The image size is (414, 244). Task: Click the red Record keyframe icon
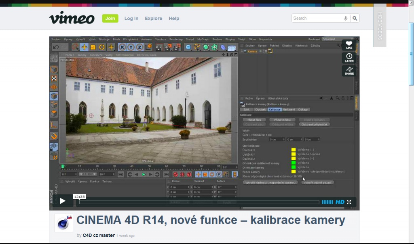coord(175,175)
